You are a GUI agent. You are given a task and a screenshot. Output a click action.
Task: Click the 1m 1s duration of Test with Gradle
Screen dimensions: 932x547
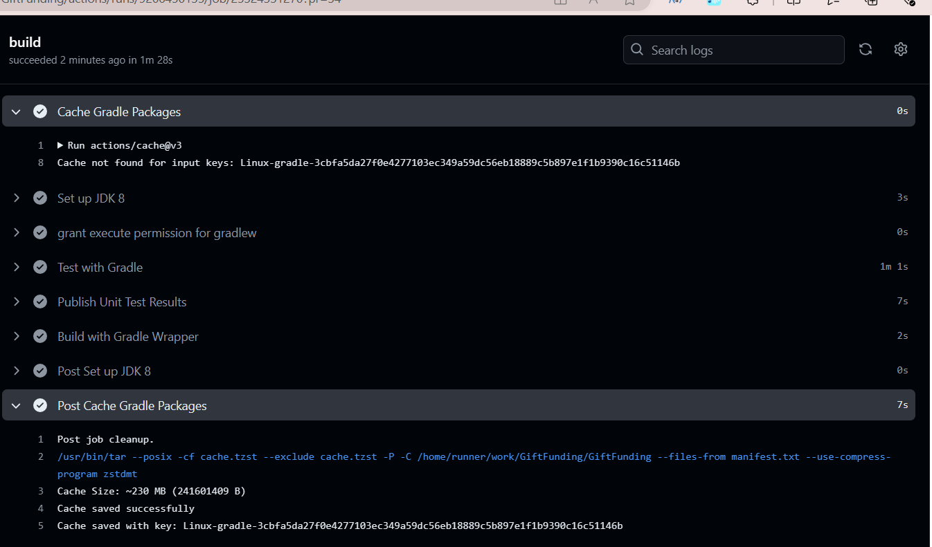[894, 267]
